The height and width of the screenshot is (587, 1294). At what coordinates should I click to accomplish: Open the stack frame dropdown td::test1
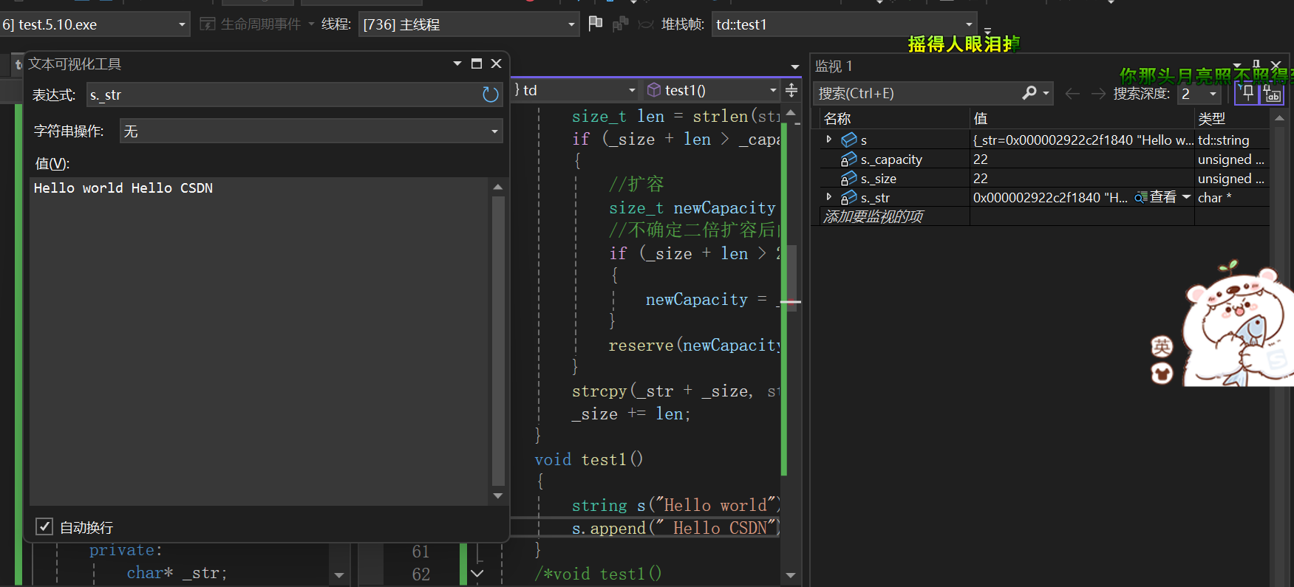844,24
